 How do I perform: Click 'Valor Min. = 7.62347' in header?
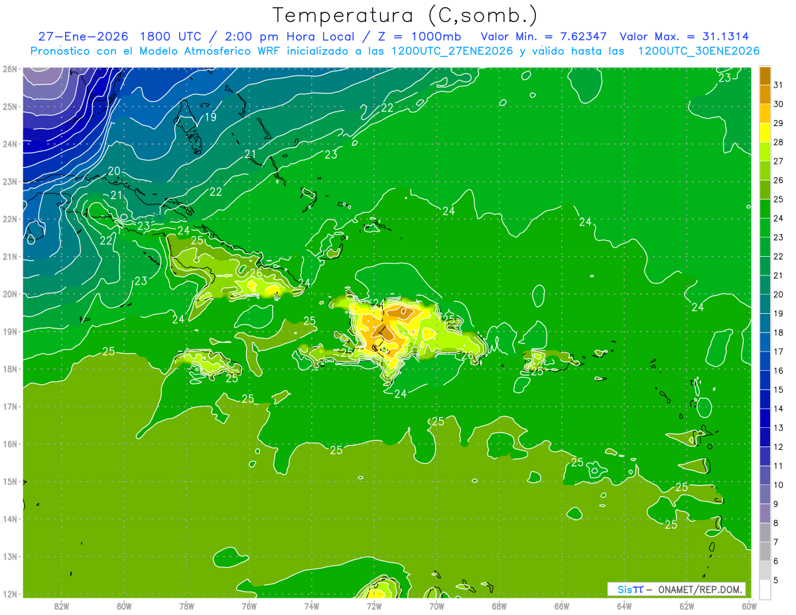tap(544, 36)
